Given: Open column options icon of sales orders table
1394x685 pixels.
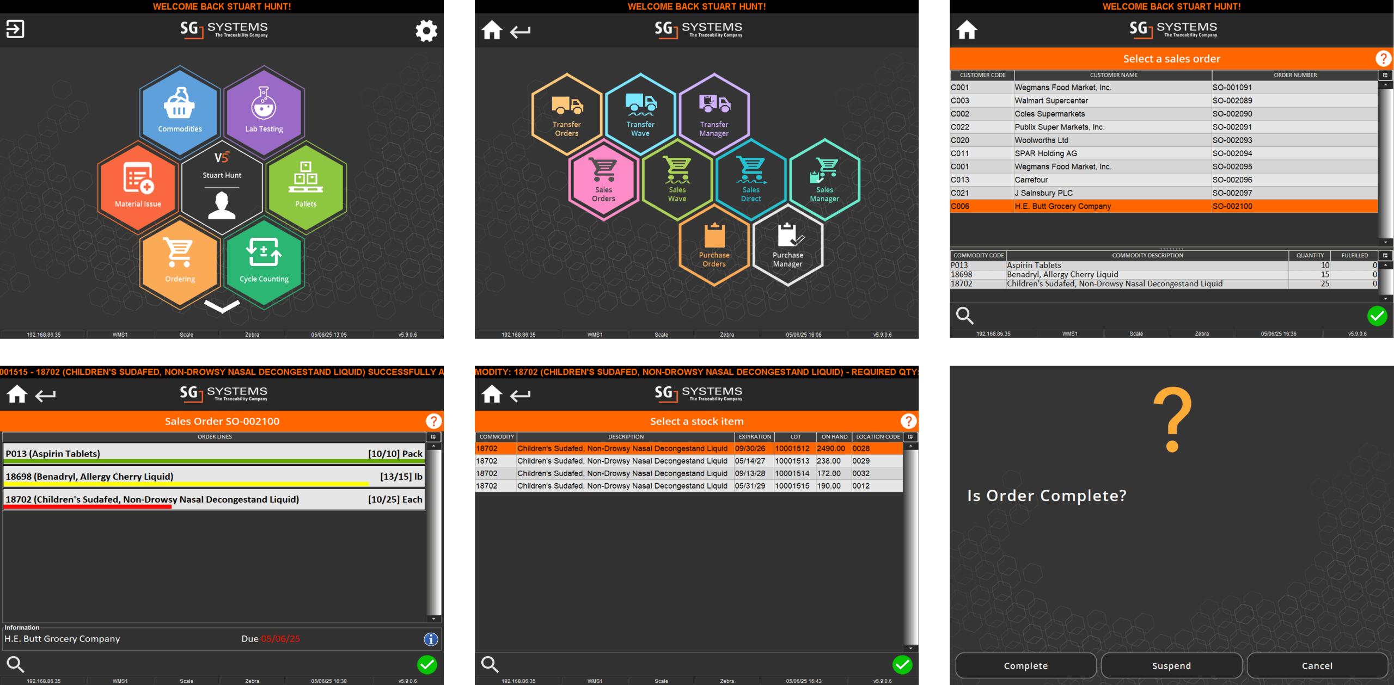Looking at the screenshot, I should [1385, 75].
